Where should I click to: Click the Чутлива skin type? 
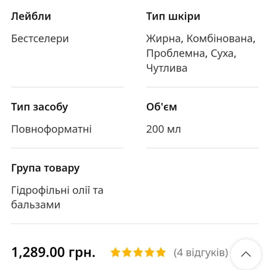tap(167, 68)
